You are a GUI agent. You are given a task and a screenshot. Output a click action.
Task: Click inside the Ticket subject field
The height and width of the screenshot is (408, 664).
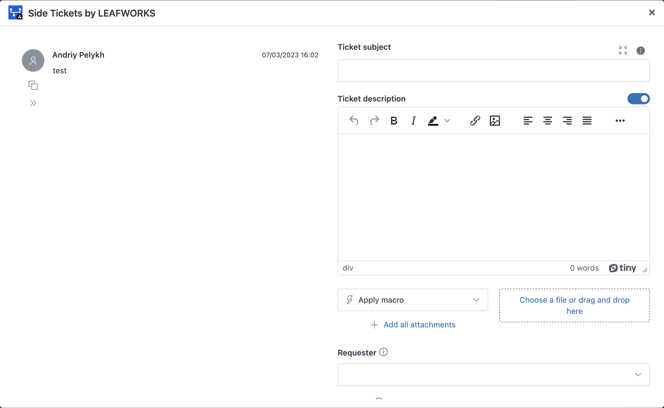tap(493, 71)
